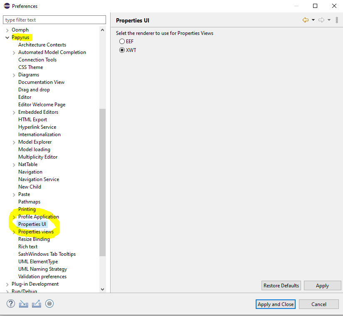
Task: Select Connection Tools preference page
Action: pyautogui.click(x=37, y=60)
